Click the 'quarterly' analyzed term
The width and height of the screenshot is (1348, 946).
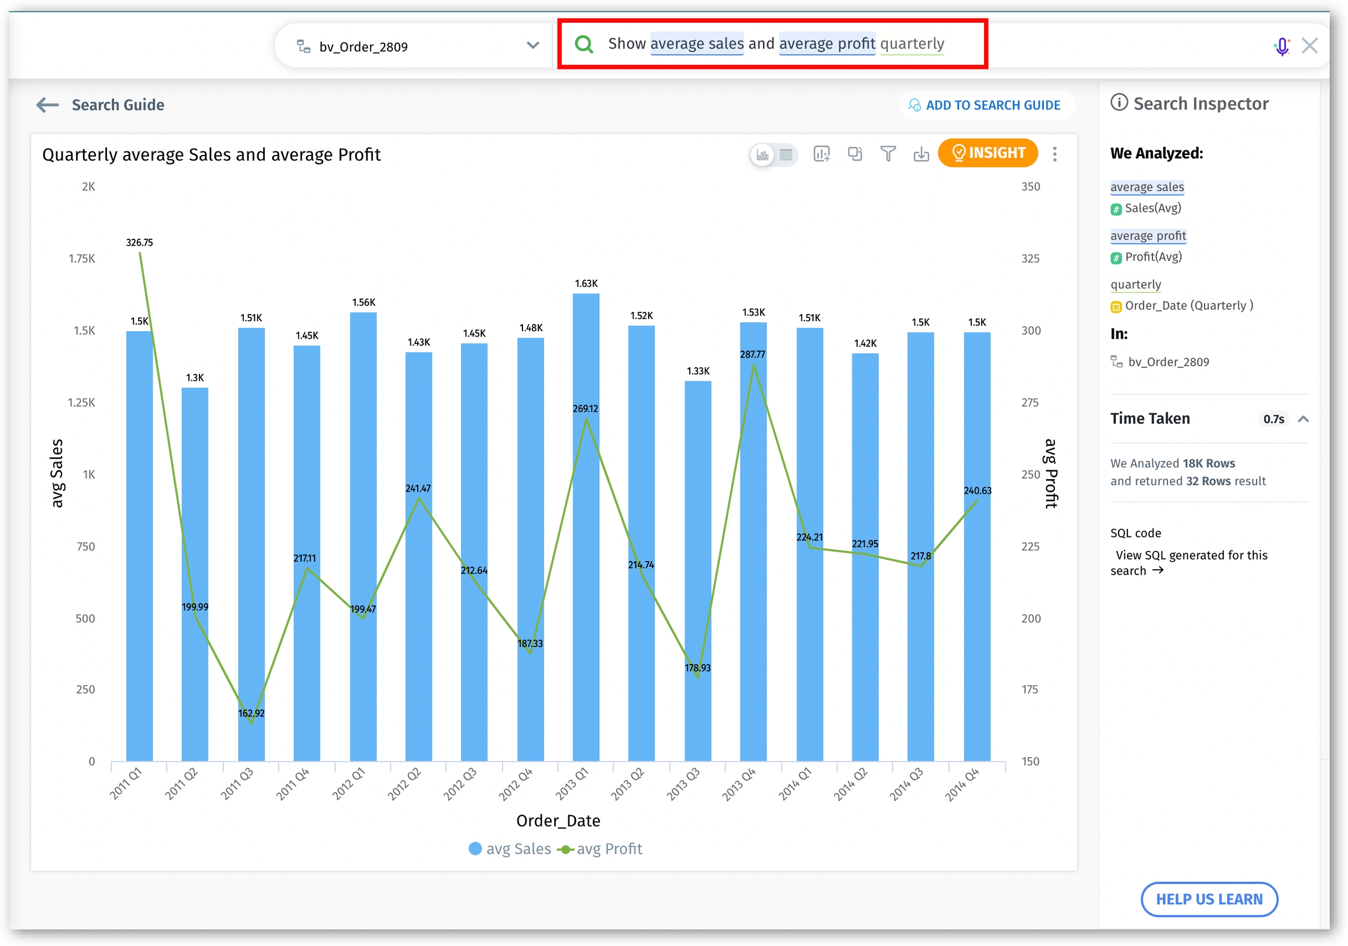(1136, 284)
